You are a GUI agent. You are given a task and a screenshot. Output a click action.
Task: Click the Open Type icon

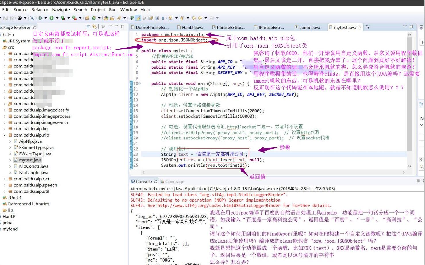point(106,18)
